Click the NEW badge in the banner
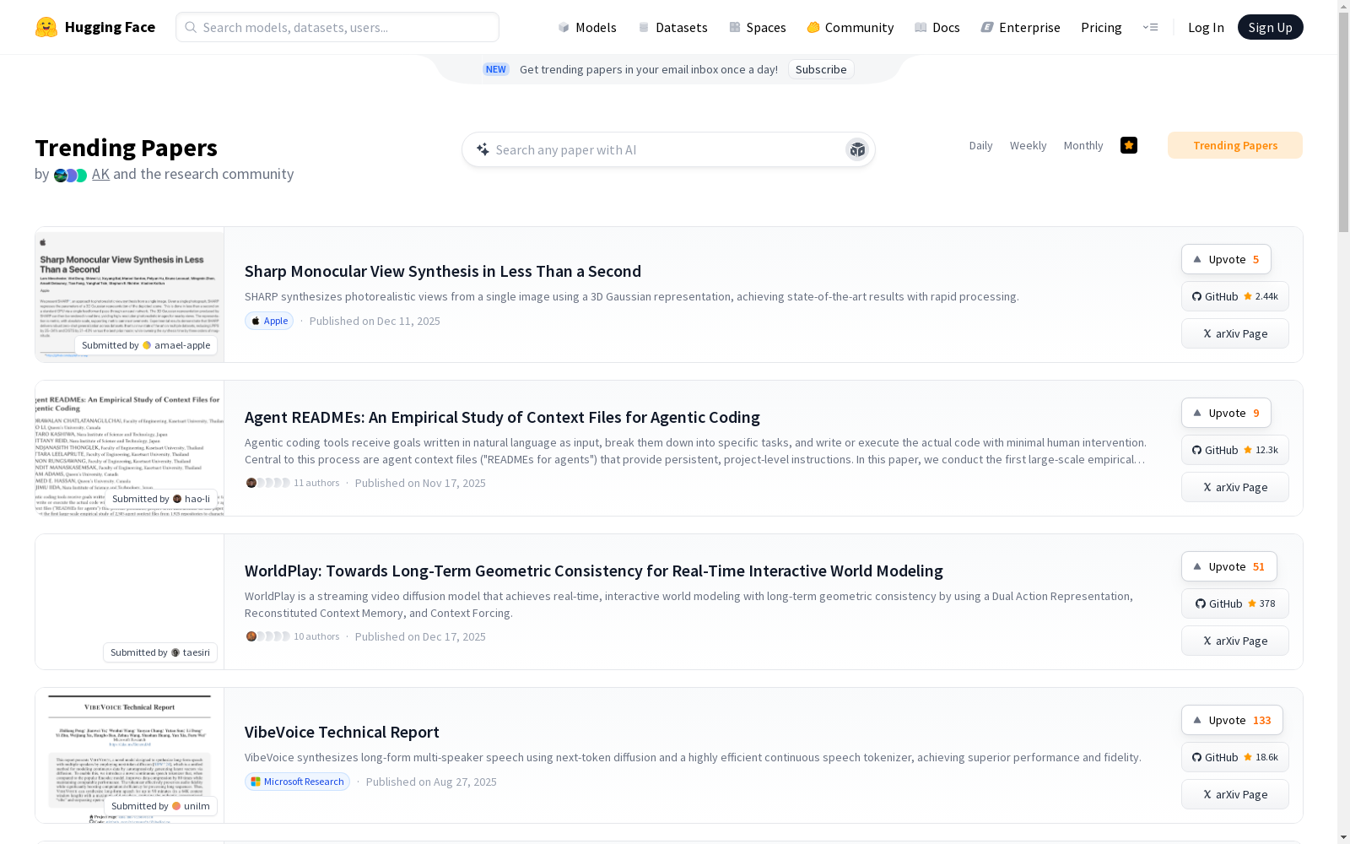Image resolution: width=1350 pixels, height=844 pixels. point(496,69)
